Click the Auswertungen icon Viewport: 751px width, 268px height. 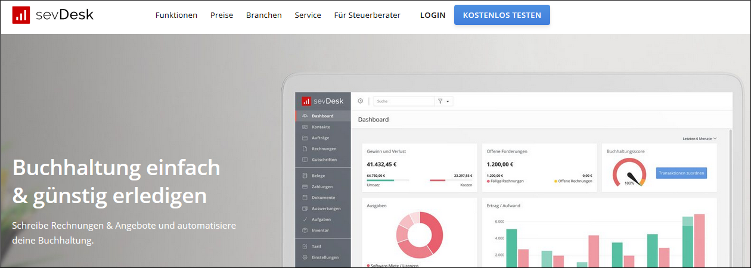(x=305, y=208)
